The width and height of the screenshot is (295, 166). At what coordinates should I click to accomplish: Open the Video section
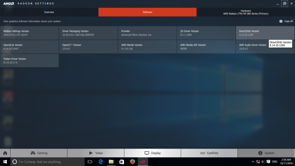coord(96,153)
